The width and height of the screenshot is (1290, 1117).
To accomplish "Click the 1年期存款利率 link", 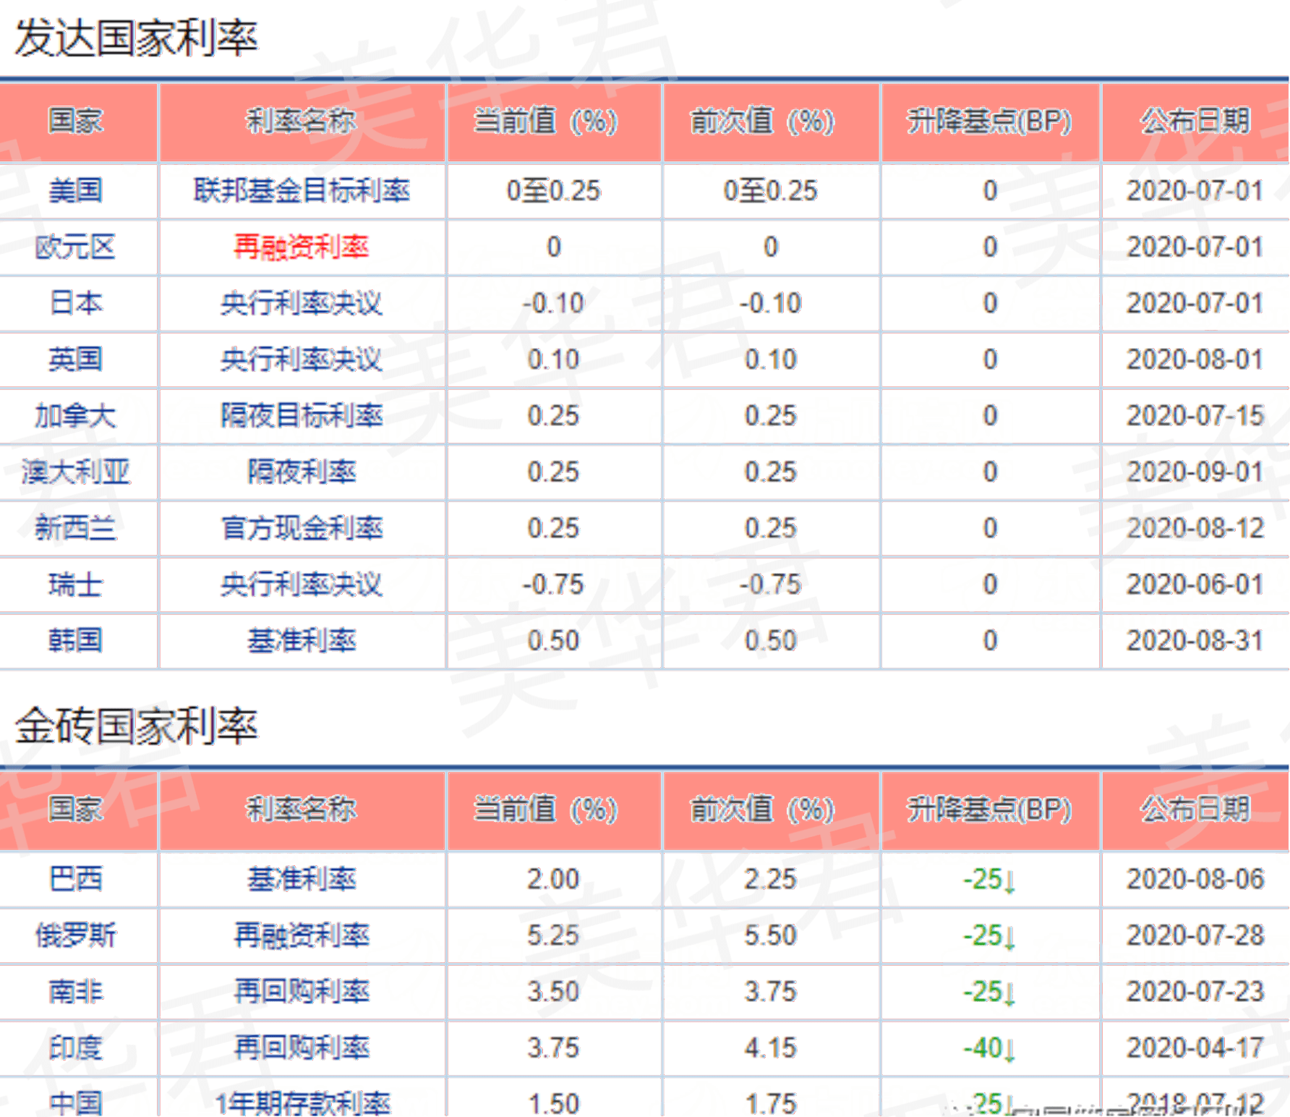I will 302,1104.
